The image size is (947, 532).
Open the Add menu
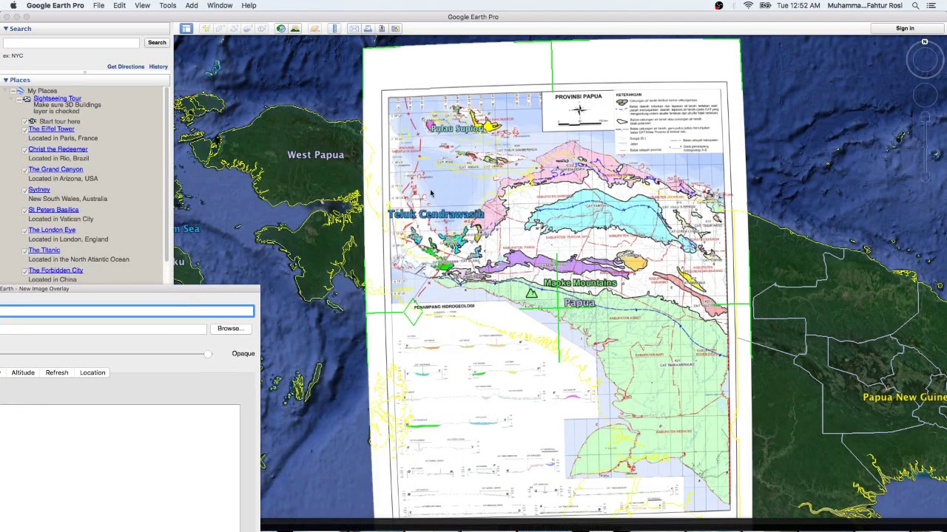point(192,5)
